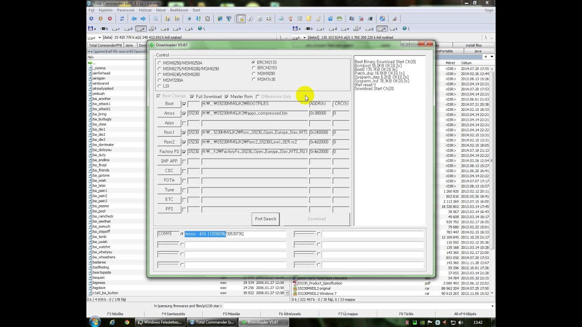Open the Súgó help menu
The width and height of the screenshot is (582, 327).
coord(489,10)
